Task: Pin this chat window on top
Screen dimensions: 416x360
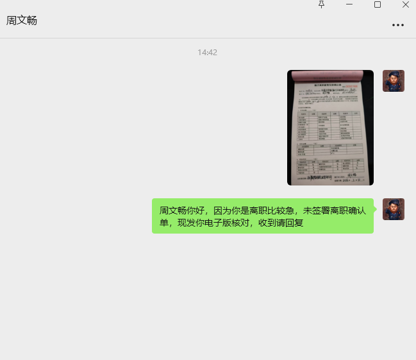Action: [x=321, y=4]
